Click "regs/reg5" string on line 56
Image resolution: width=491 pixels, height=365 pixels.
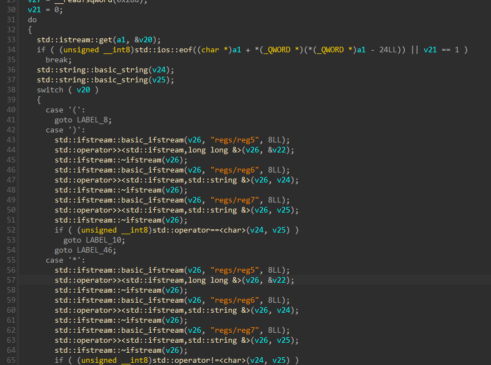coord(235,270)
